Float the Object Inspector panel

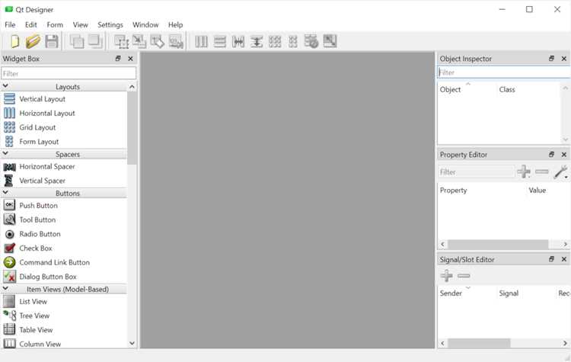[x=551, y=59]
